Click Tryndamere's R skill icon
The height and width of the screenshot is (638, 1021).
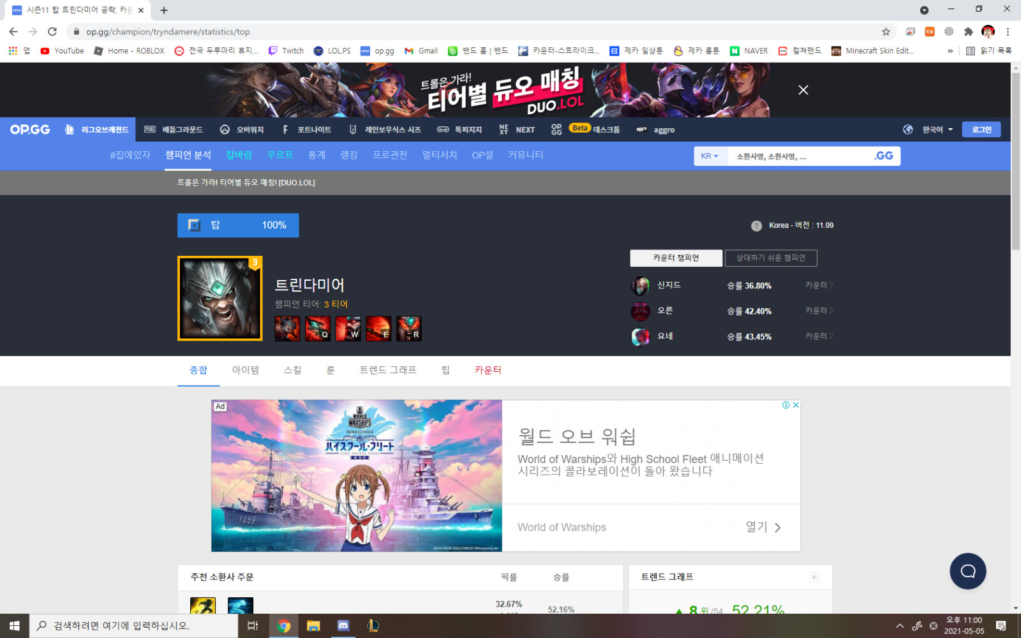(409, 329)
